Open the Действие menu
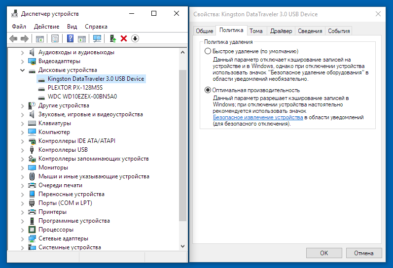The image size is (393, 268). pos(47,27)
